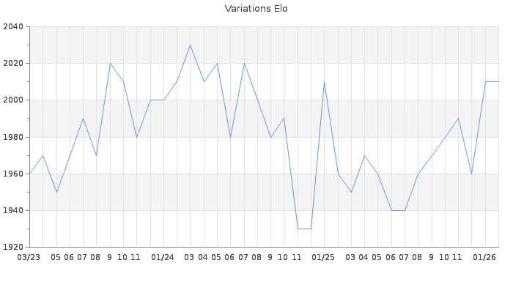The image size is (513, 293).
Task: Select the 01/26 x-axis date label
Action: tap(484, 257)
